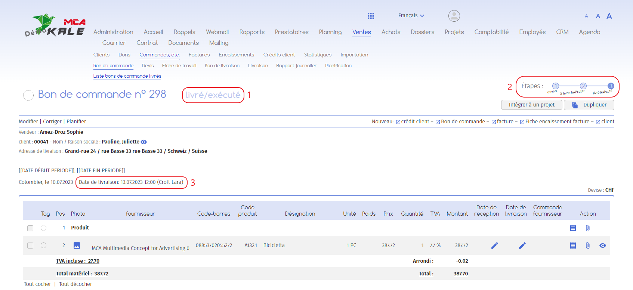Toggle eye visibility icon in Bicicletta row
The image size is (633, 290).
click(602, 246)
